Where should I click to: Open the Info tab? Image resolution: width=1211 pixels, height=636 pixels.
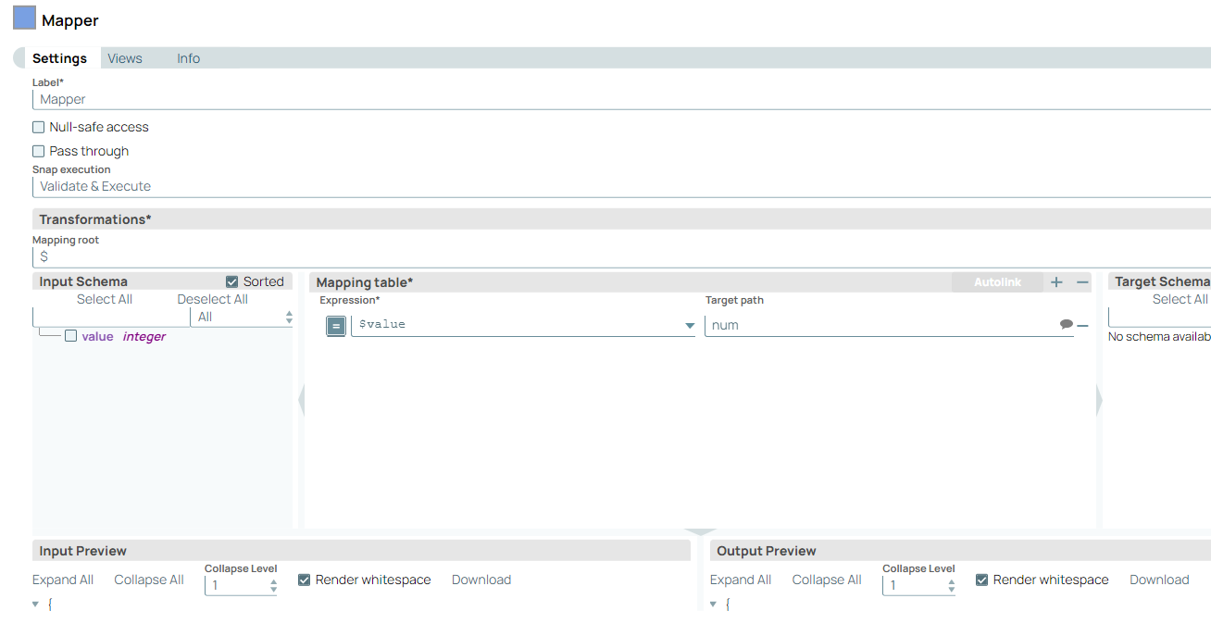tap(189, 58)
